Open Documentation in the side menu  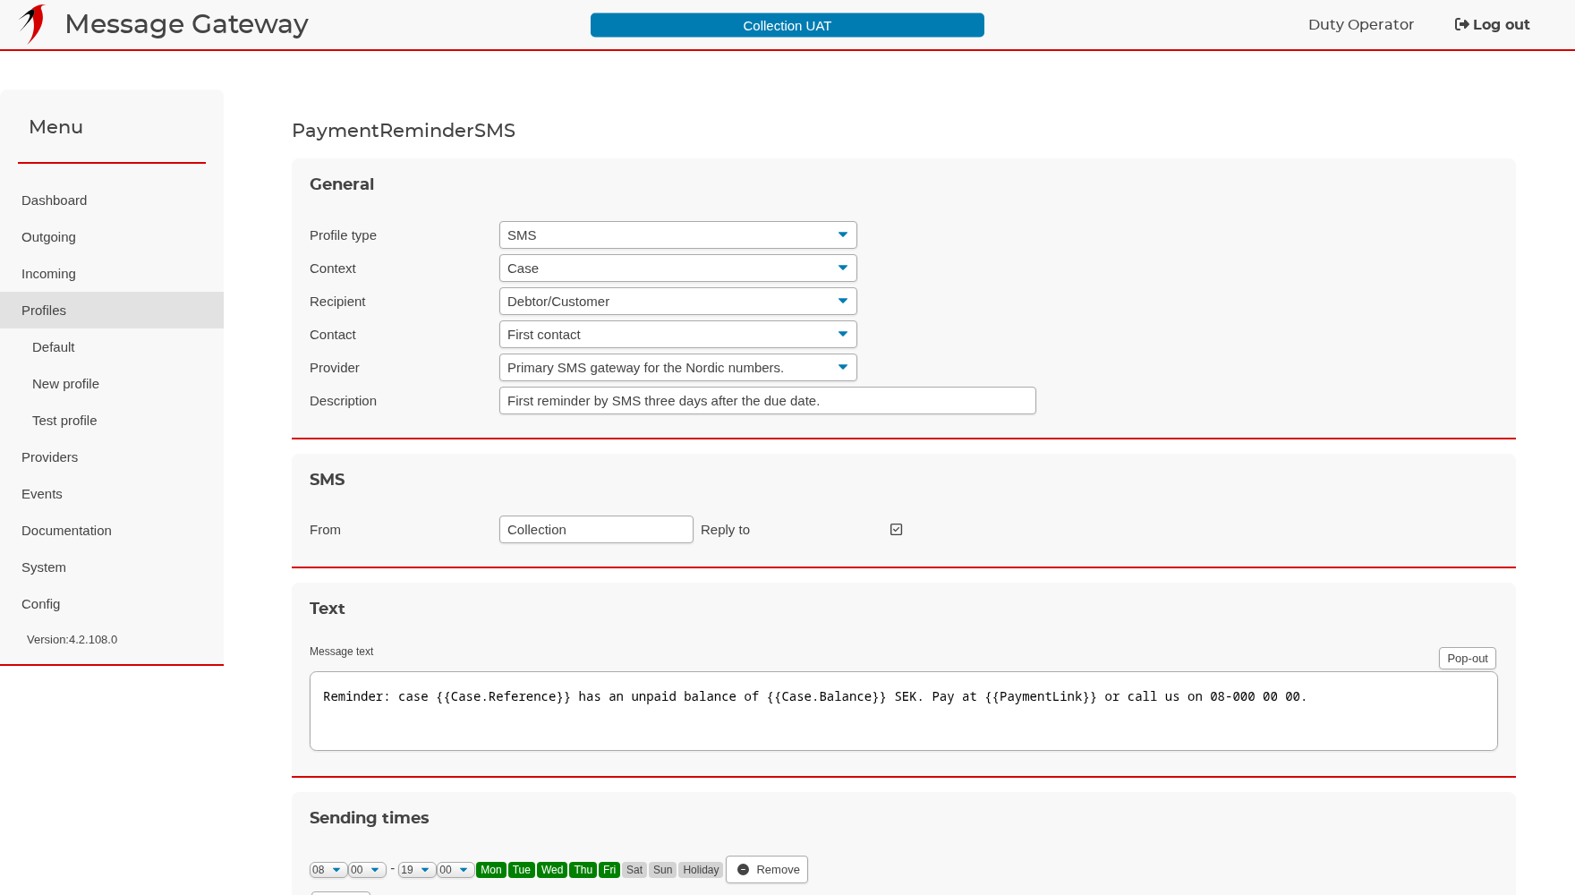coord(112,531)
